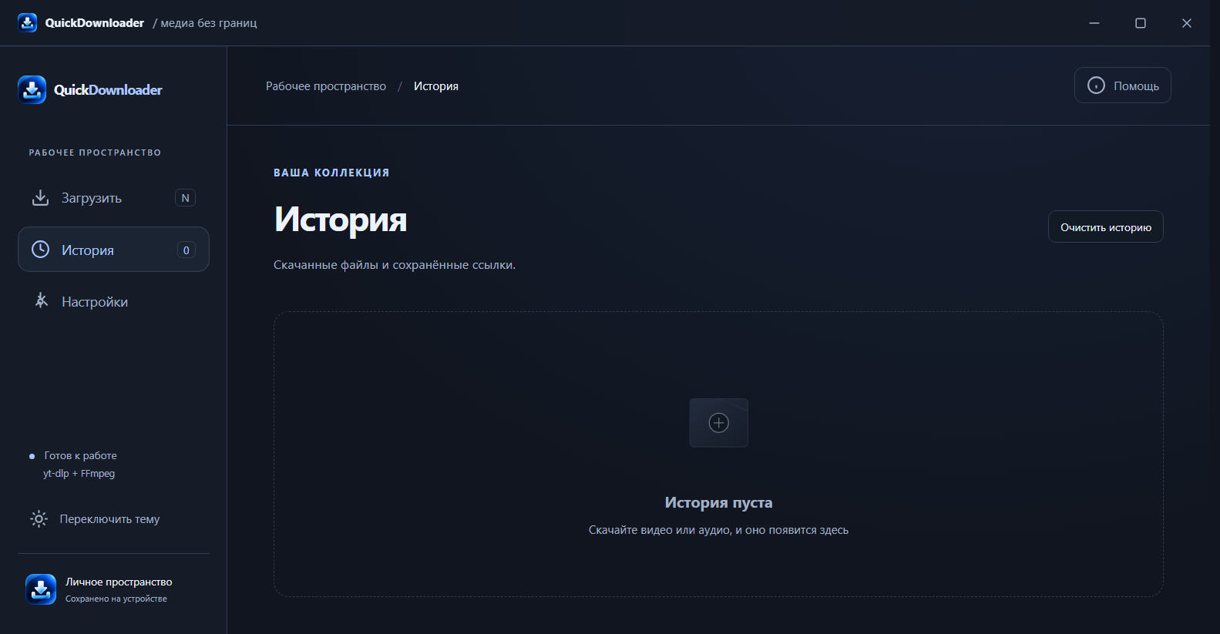The height and width of the screenshot is (634, 1220).
Task: Click the Скачанные файлы и сохранённые ссылки text
Action: [395, 265]
